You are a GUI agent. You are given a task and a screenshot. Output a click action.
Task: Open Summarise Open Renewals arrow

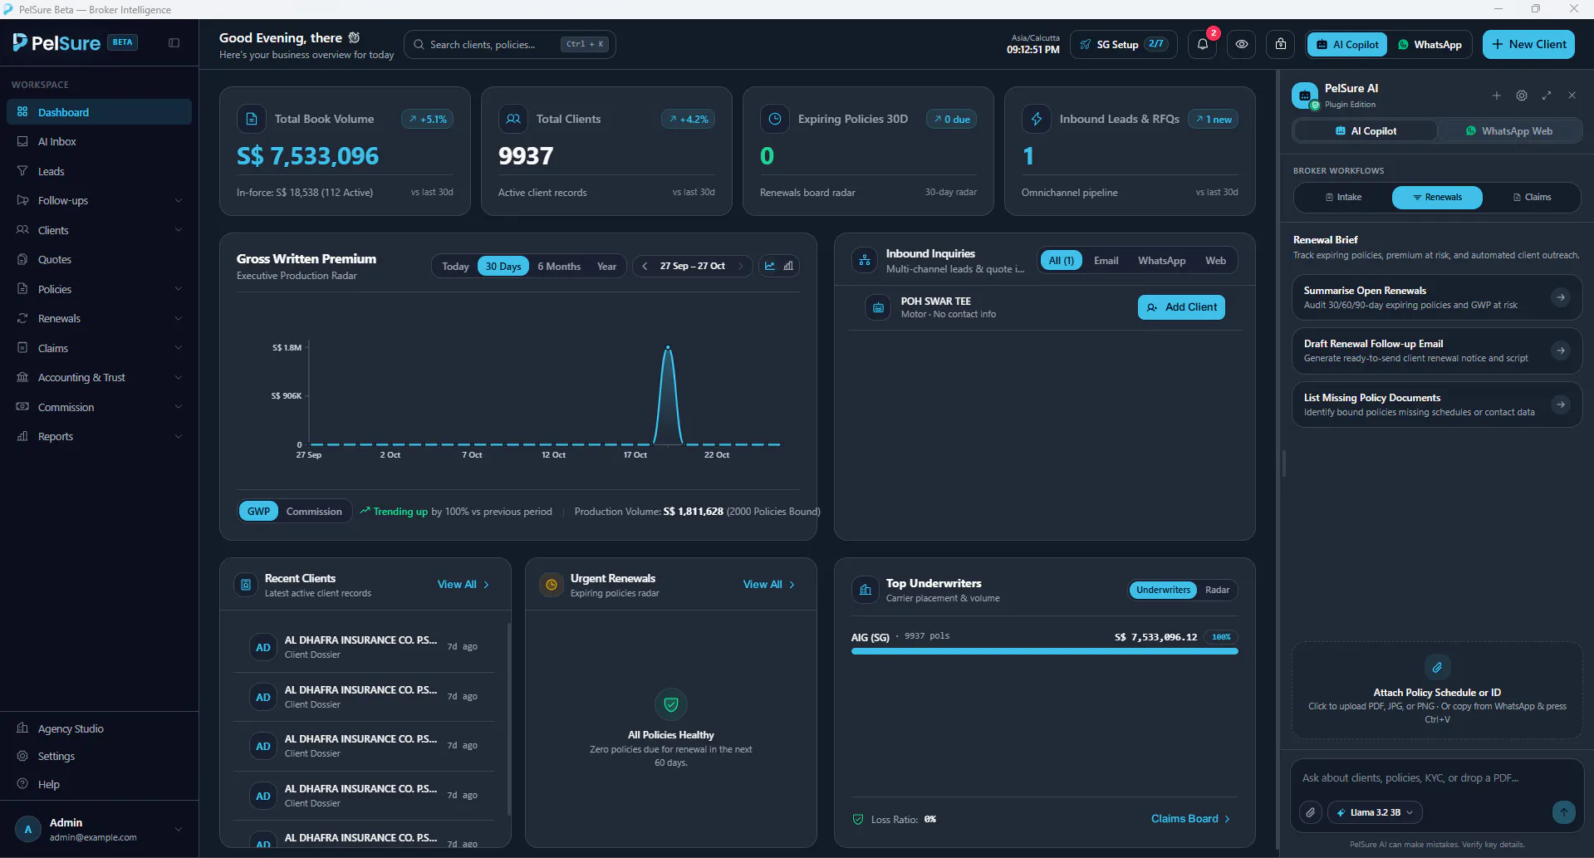[1561, 297]
